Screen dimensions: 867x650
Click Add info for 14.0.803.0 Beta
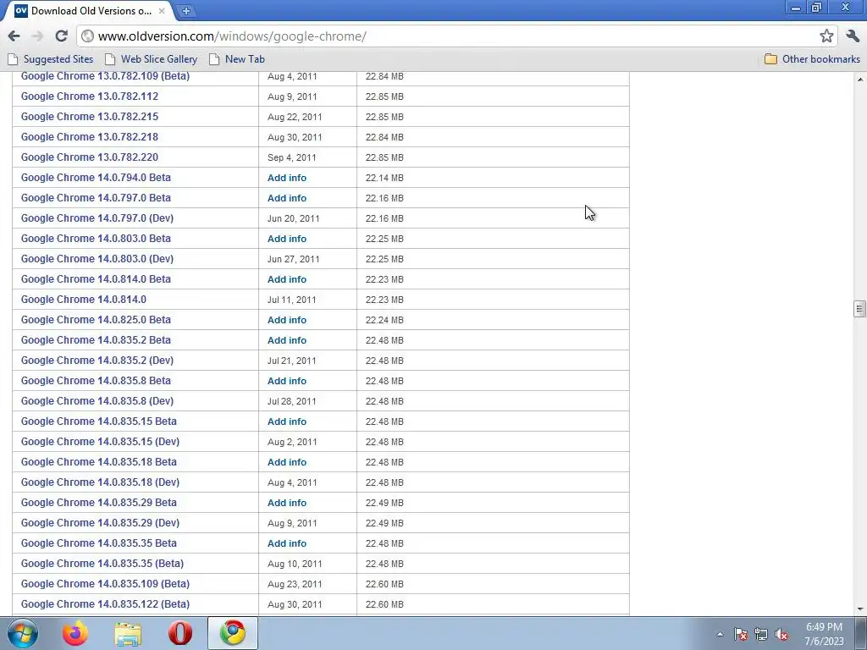[287, 239]
